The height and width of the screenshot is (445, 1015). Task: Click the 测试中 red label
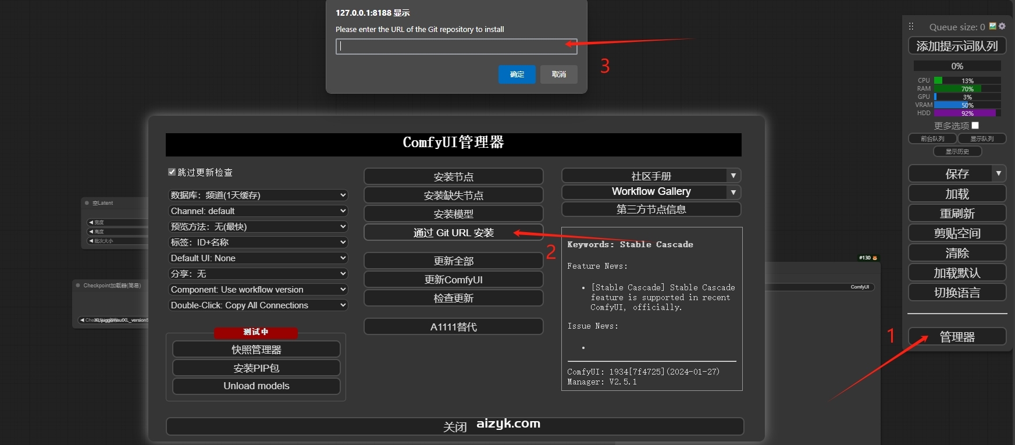(256, 332)
